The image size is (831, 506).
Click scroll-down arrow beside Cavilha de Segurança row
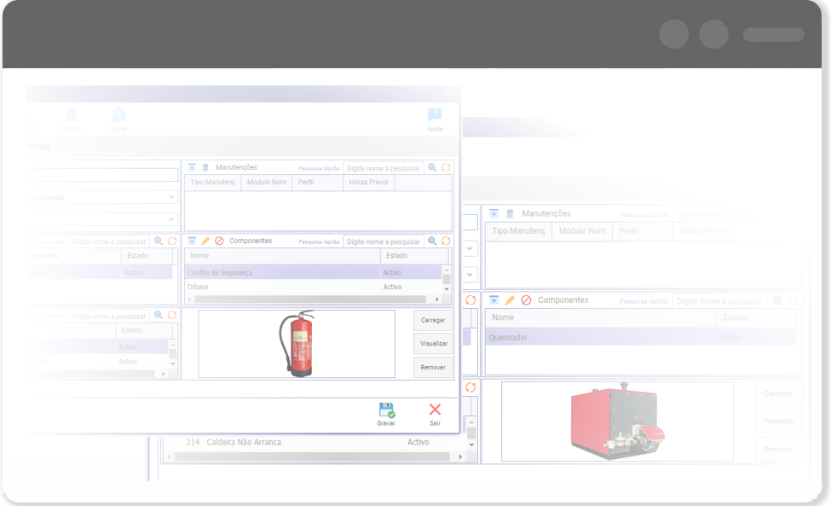coord(446,279)
